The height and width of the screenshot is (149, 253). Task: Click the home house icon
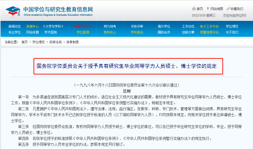194,9
